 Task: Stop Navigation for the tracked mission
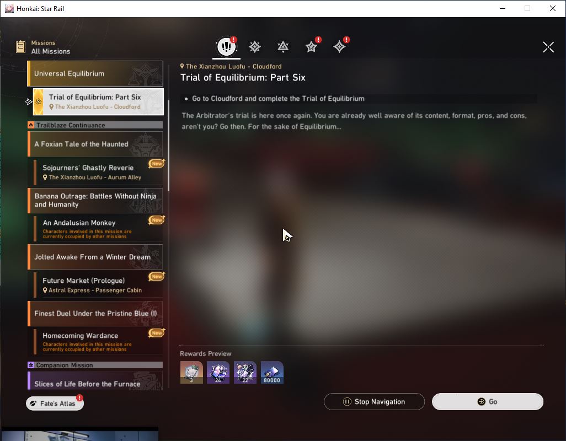[374, 401]
